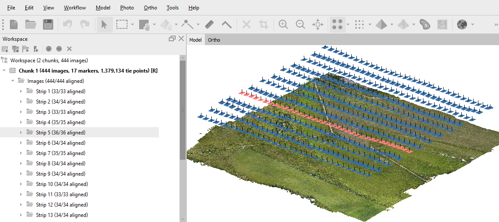Open the Workflow menu

pos(75,8)
